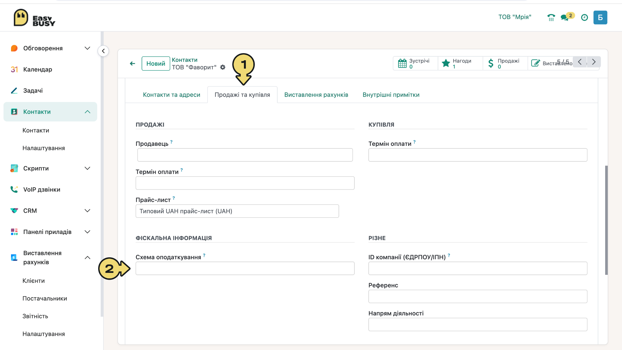622x350 pixels.
Task: Open Звітність submenu item
Action: pyautogui.click(x=35, y=316)
